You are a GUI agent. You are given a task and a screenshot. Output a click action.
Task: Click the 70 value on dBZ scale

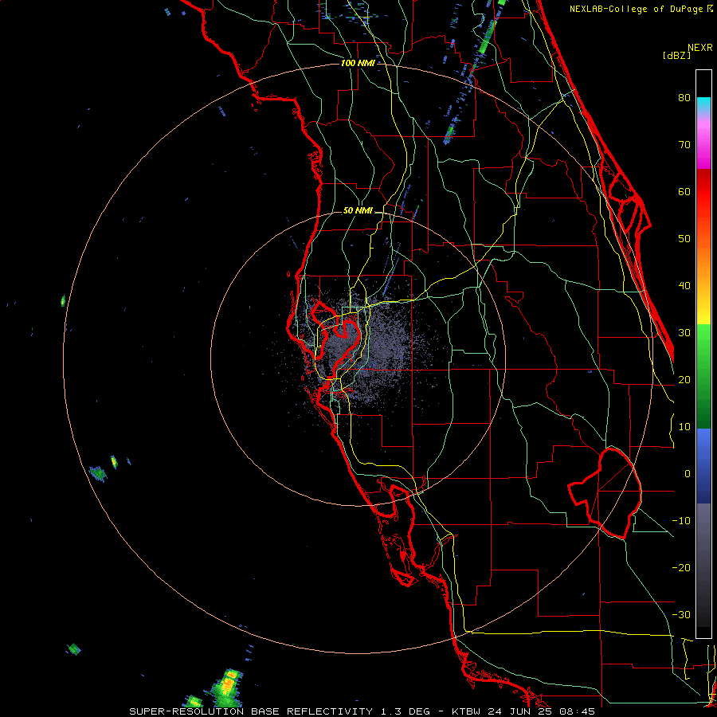(x=684, y=145)
